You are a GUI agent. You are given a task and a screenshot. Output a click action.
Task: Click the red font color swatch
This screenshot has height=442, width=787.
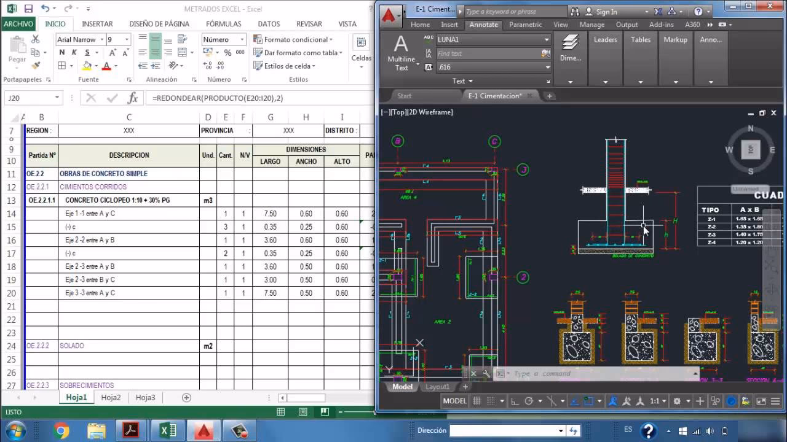[x=106, y=66]
